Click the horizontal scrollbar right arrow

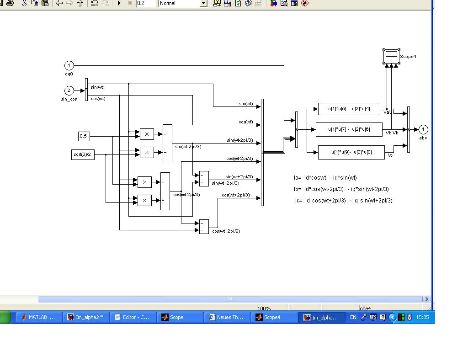click(x=427, y=299)
